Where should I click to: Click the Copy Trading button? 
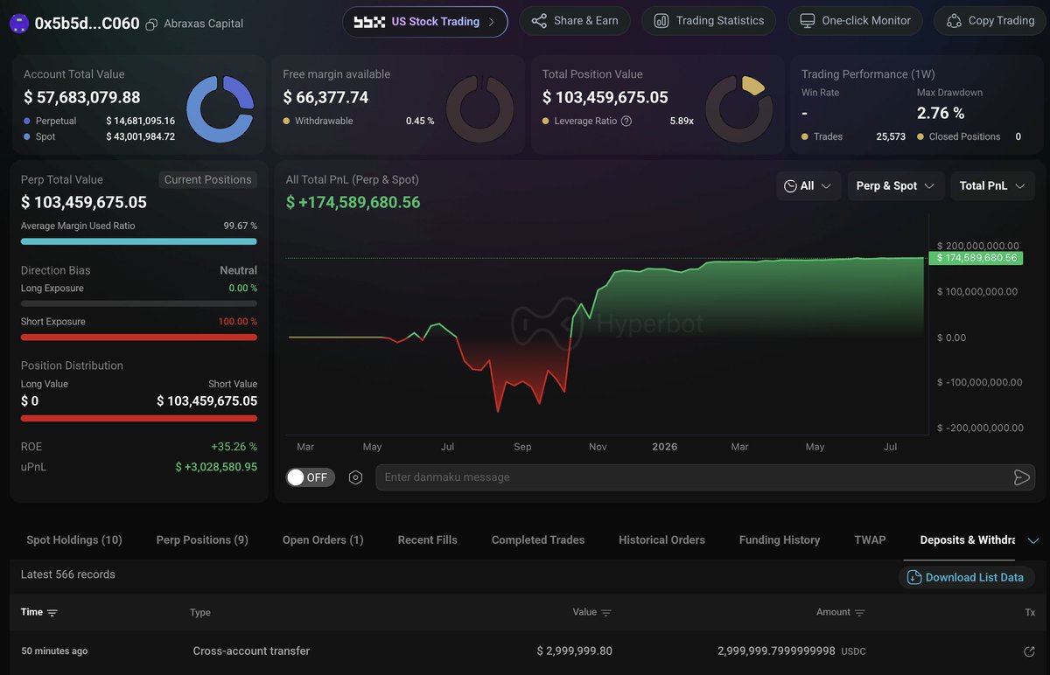tap(991, 21)
